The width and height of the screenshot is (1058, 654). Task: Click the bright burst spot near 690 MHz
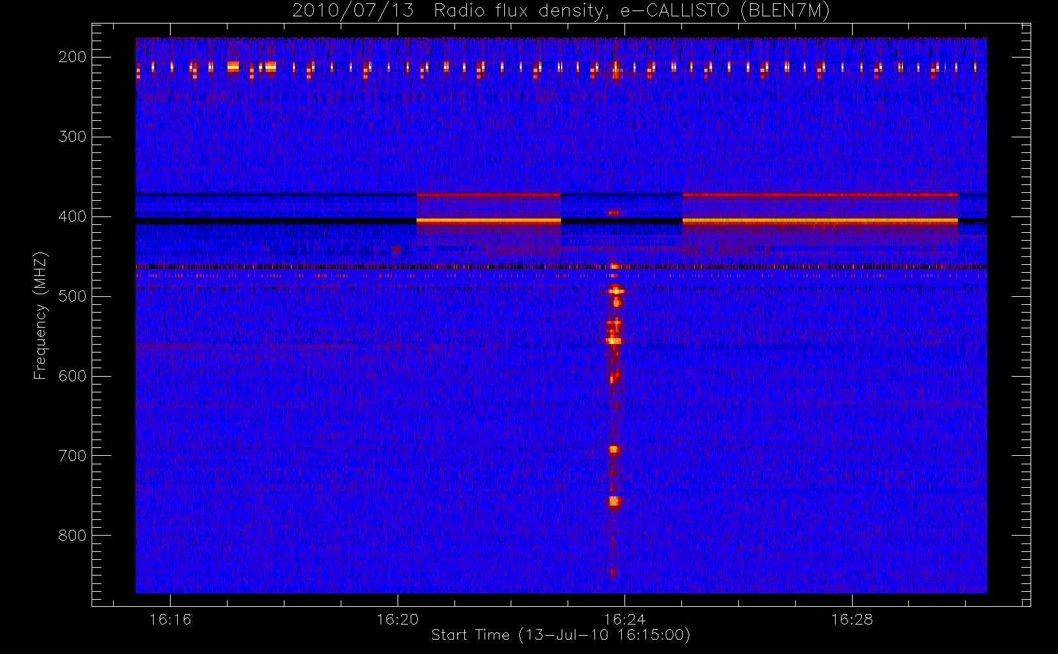coord(613,449)
